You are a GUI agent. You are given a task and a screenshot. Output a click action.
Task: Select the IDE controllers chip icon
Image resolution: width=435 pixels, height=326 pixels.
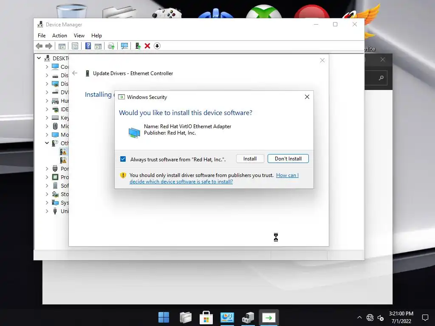click(x=55, y=109)
